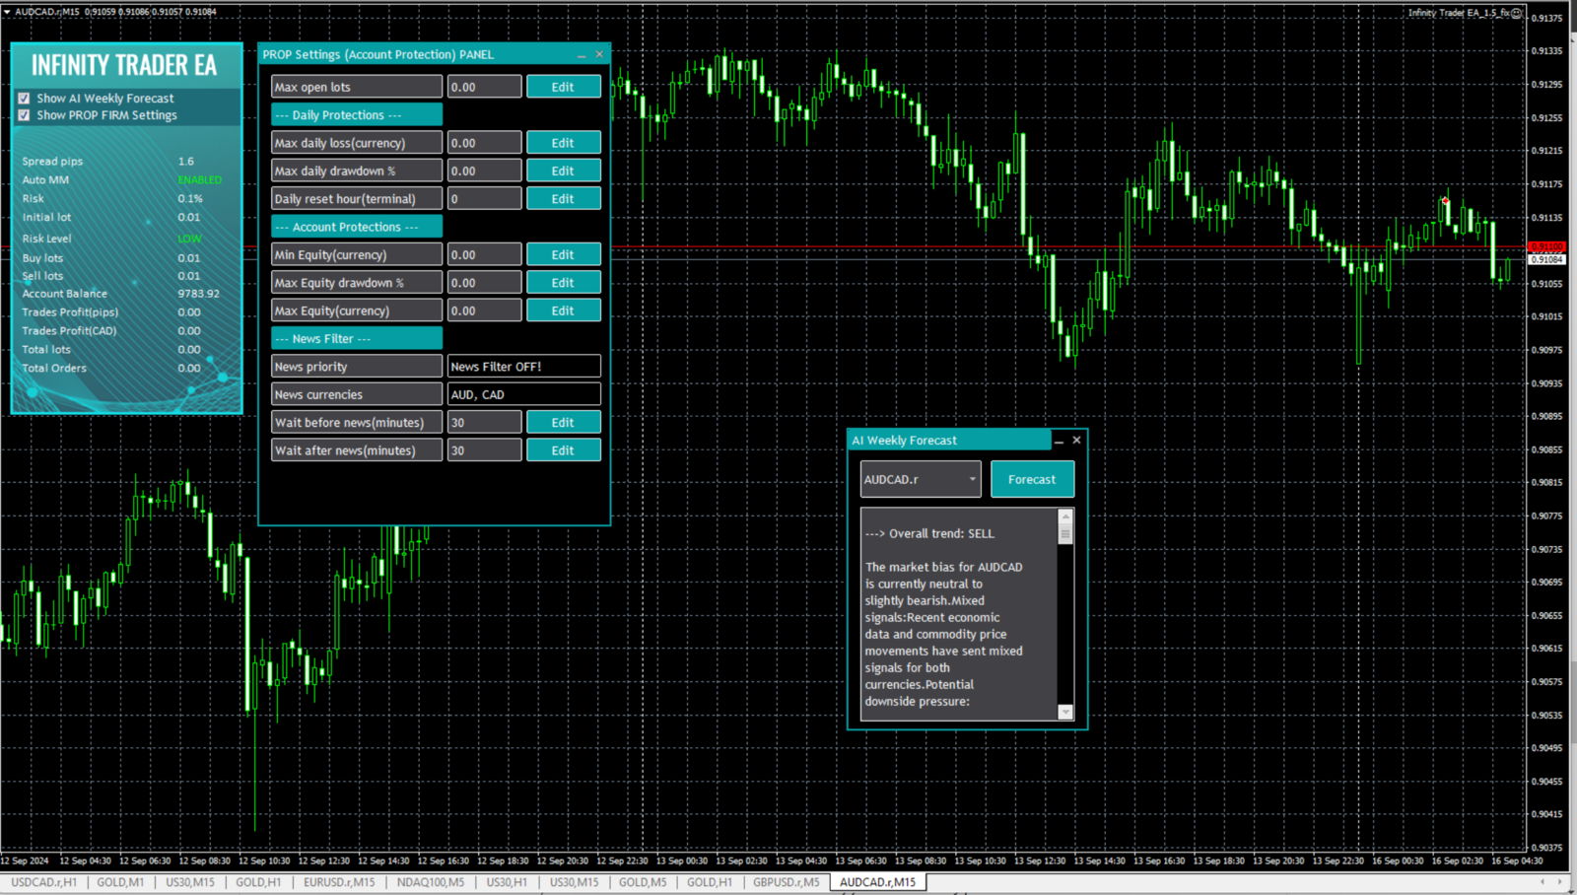Screen dimensions: 1577x895
Task: Switch to the NDAQ100,M5 chart tab
Action: [431, 882]
